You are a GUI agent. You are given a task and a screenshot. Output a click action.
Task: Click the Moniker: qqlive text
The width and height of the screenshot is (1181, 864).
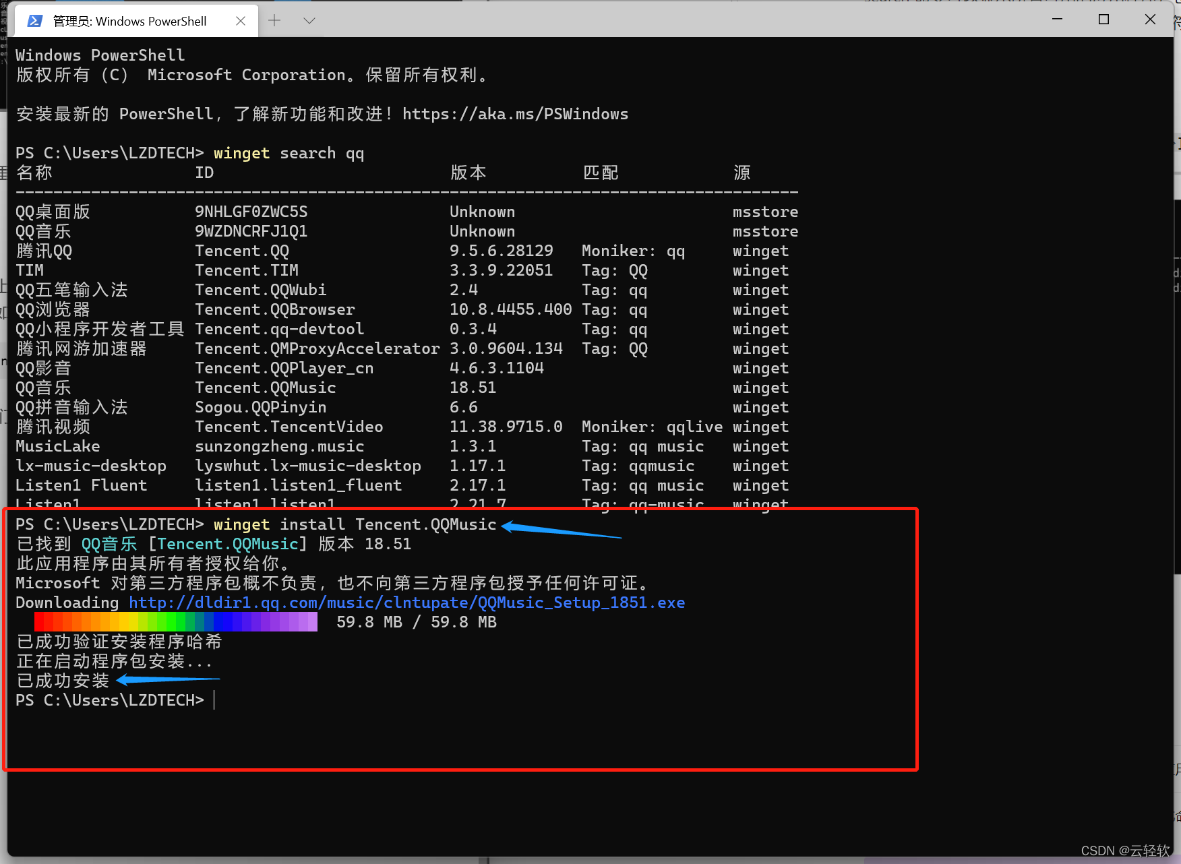pos(653,427)
